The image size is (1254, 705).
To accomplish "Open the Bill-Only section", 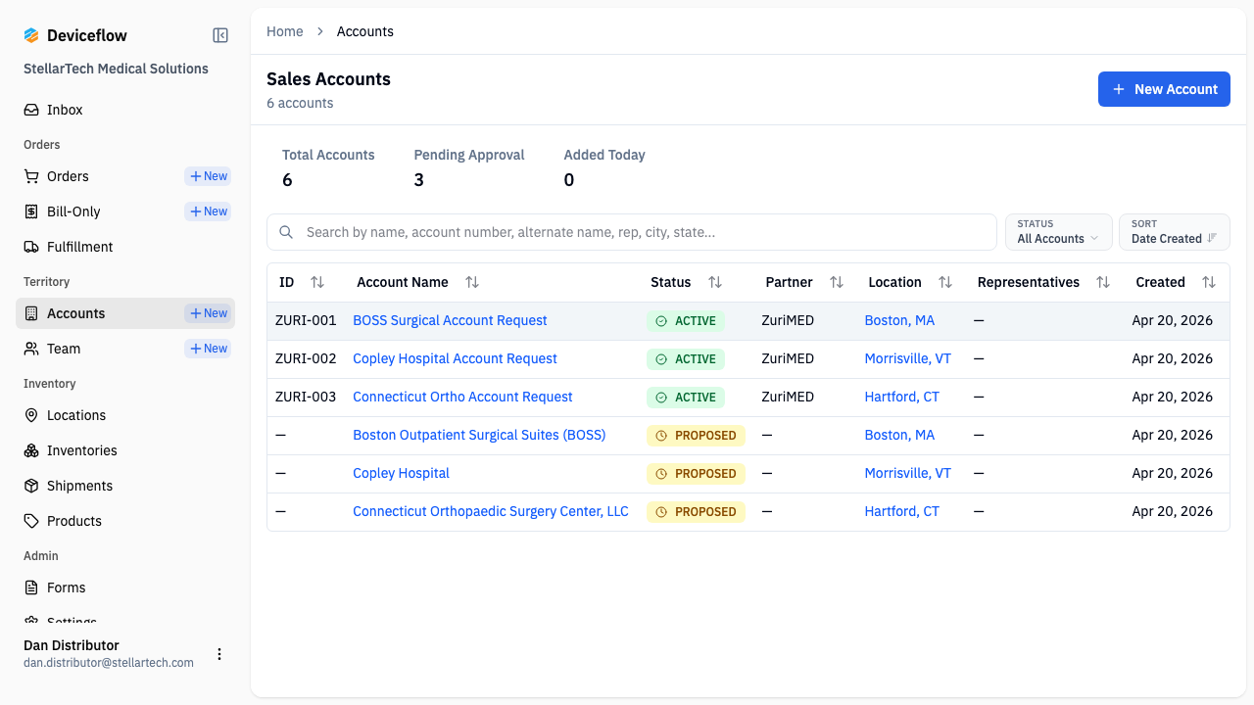I will pos(30,211).
